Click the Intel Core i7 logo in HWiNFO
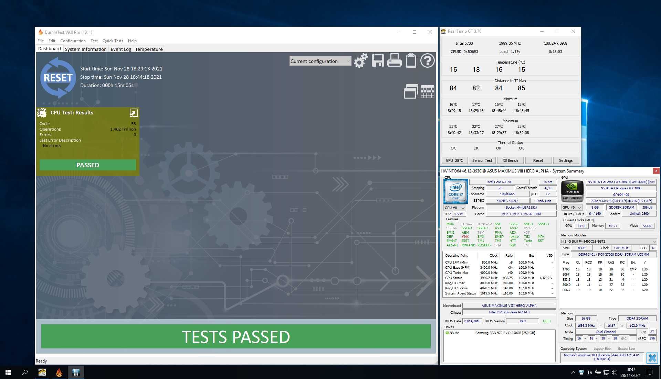661x379 pixels. tap(455, 191)
